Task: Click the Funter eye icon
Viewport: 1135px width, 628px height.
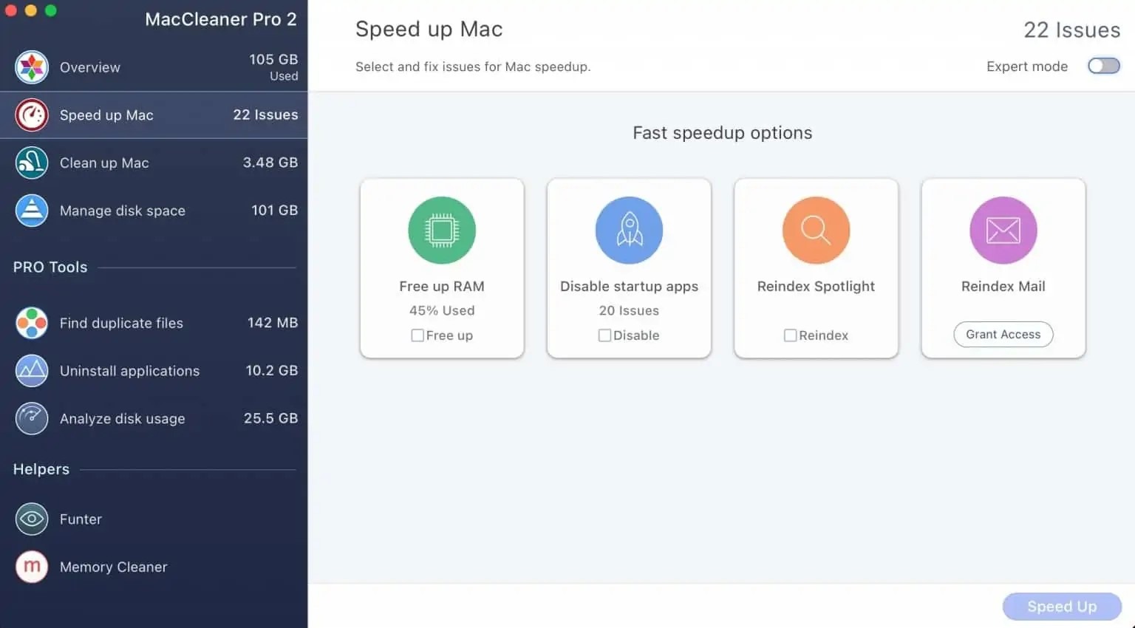Action: click(x=32, y=519)
